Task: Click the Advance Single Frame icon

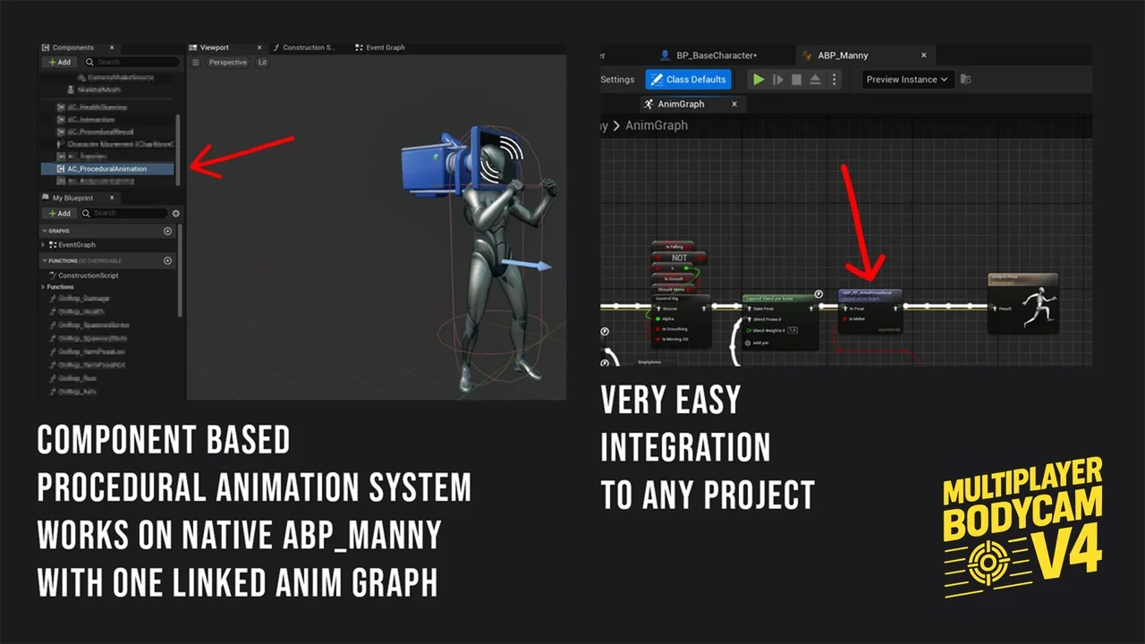Action: coord(778,80)
